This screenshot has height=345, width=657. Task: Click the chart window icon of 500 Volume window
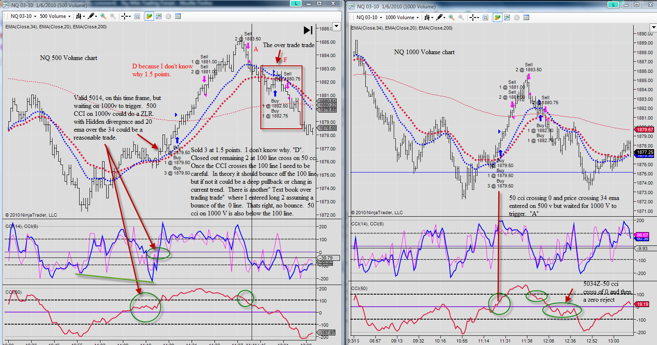(x=6, y=5)
